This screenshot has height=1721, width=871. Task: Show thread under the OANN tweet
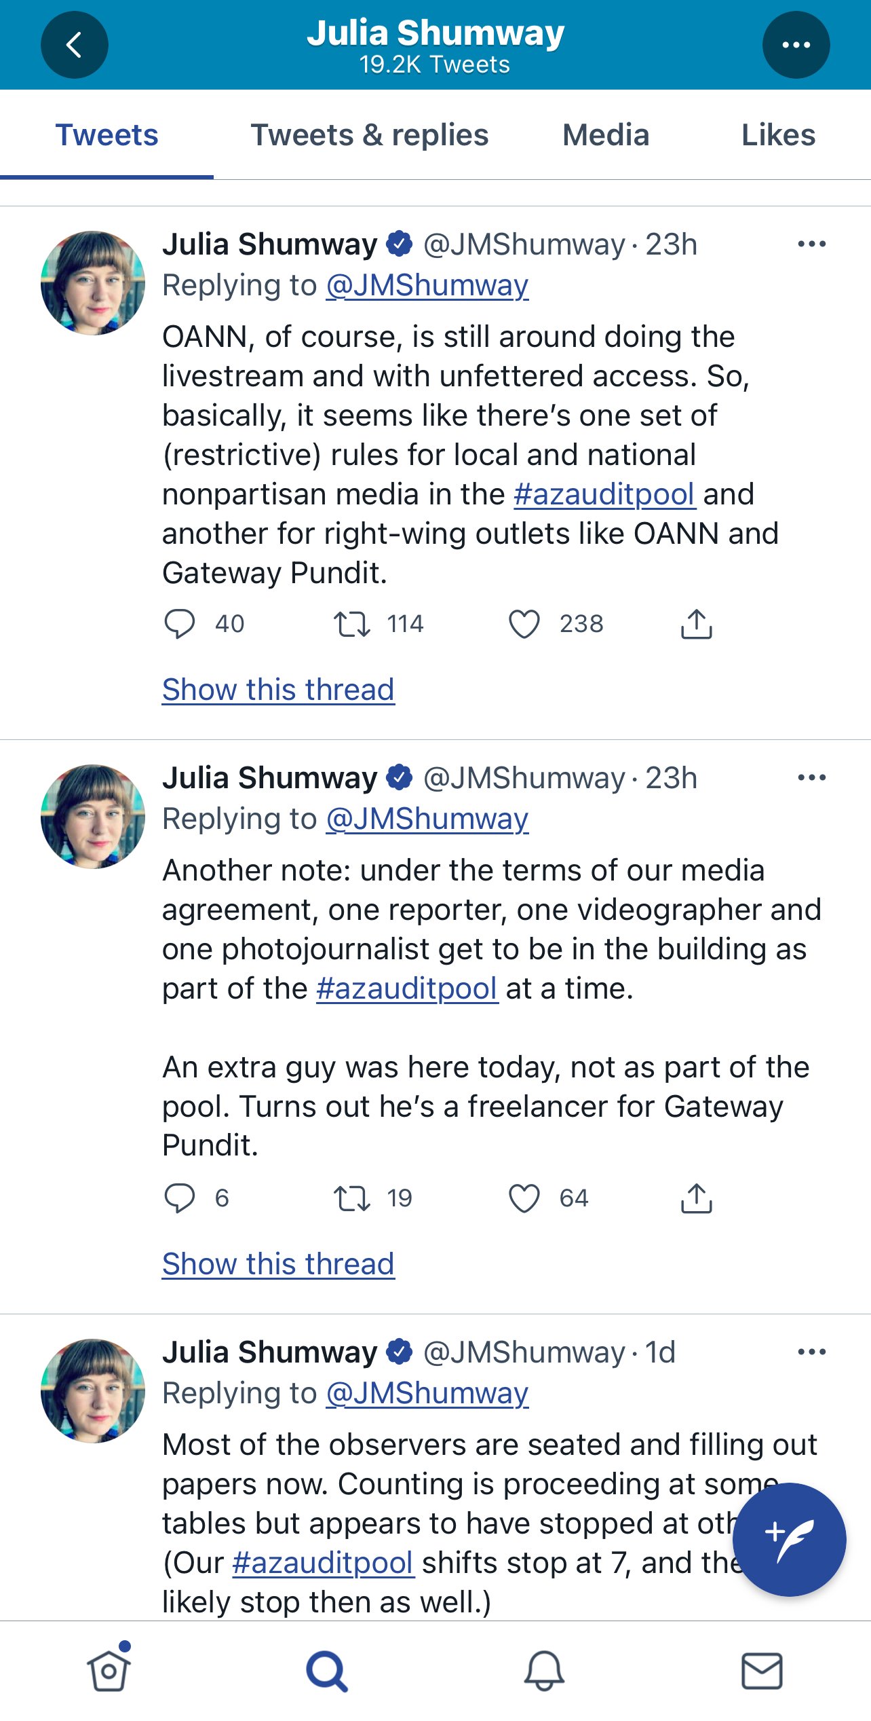[x=278, y=690]
